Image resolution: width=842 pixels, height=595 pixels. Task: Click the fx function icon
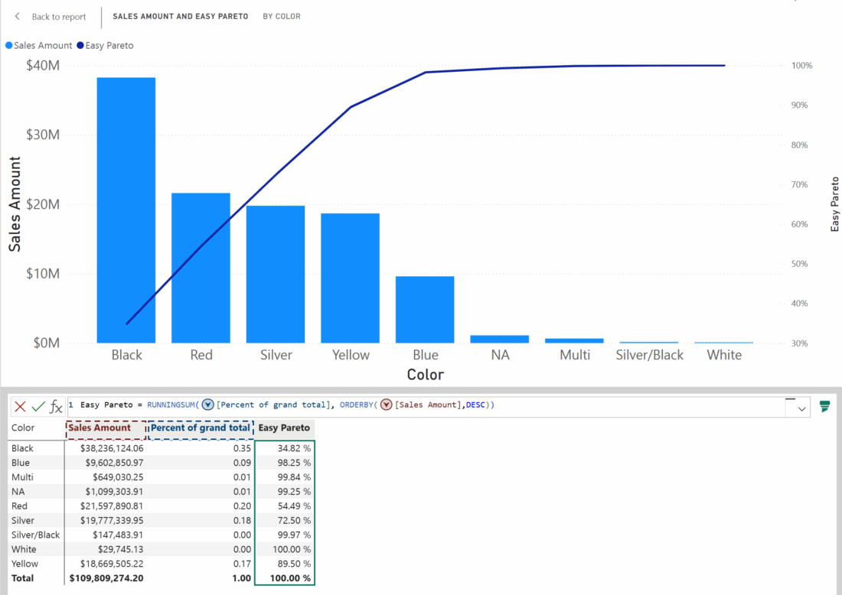click(56, 407)
